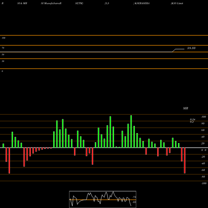Screen dimensions: 208x208
Task: Click the MR axis label 60 on right
Action: [x=203, y=130]
